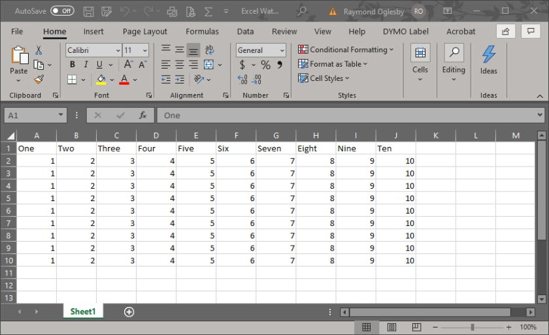The width and height of the screenshot is (549, 335).
Task: Open the Name Box dropdown arrow
Action: (61, 115)
